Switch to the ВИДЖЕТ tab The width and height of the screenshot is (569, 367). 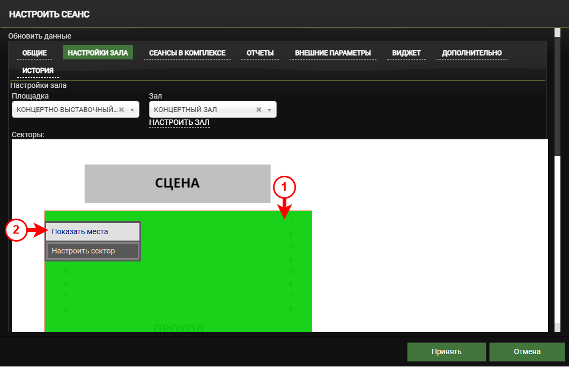[x=406, y=53]
